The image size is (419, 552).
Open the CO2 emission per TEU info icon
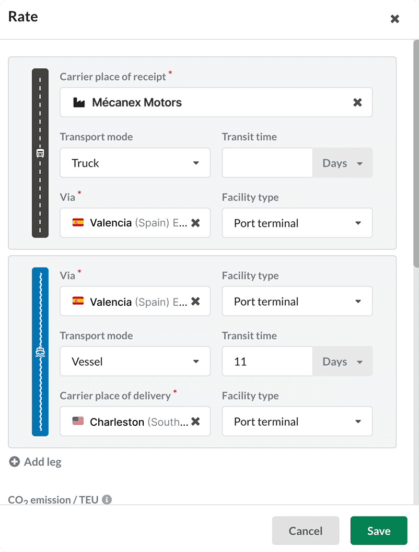click(107, 499)
